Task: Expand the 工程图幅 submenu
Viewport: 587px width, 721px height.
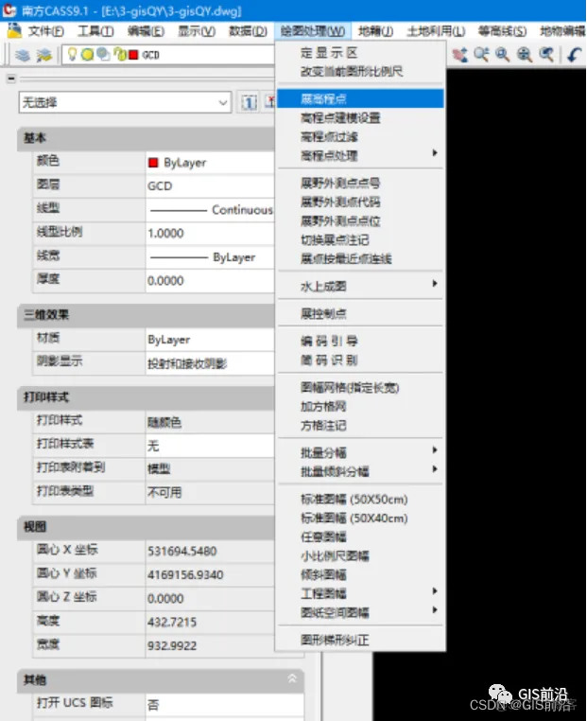Action: point(360,593)
